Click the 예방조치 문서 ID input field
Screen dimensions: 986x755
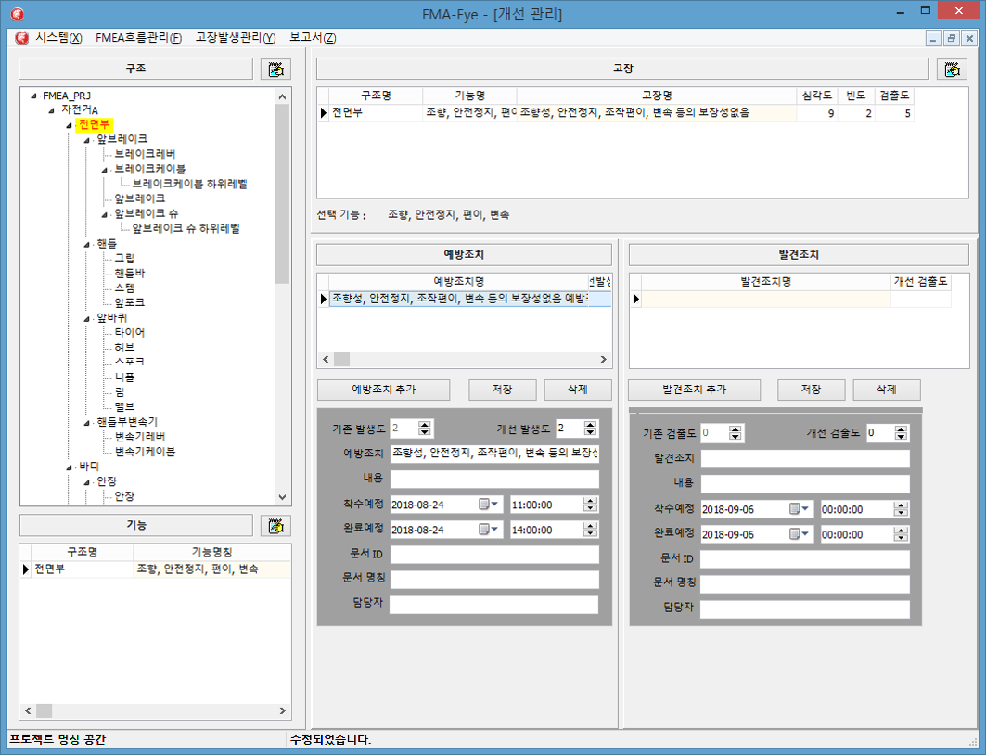(494, 555)
